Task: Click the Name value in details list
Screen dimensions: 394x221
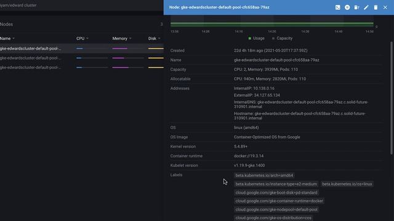Action: pyautogui.click(x=276, y=60)
